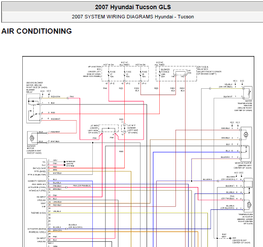
Task: Click the splice dot on the BLU/ORG wire
Action: [192, 181]
